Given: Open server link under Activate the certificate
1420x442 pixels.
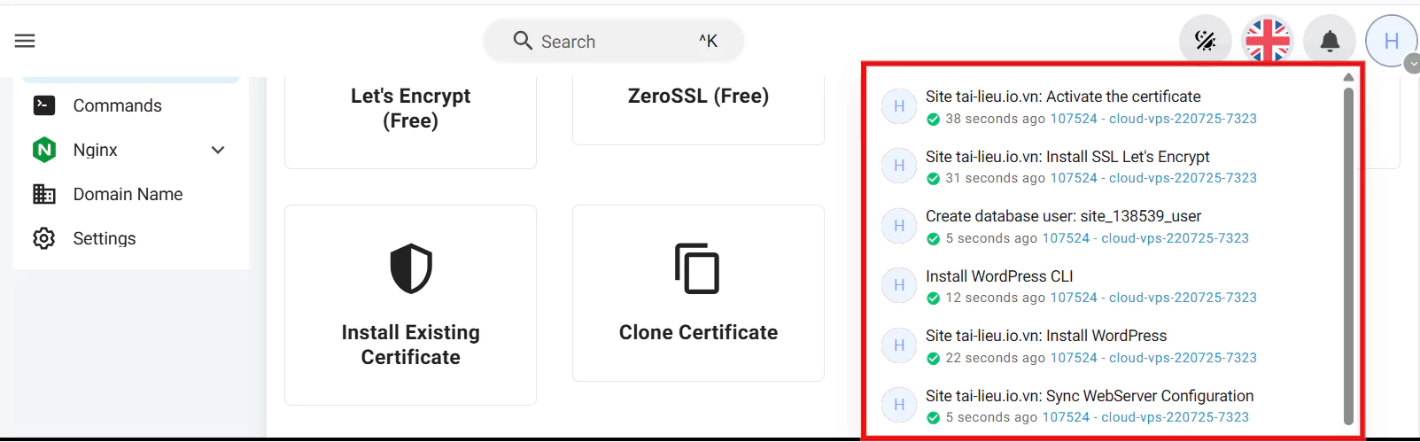Looking at the screenshot, I should coord(1152,119).
